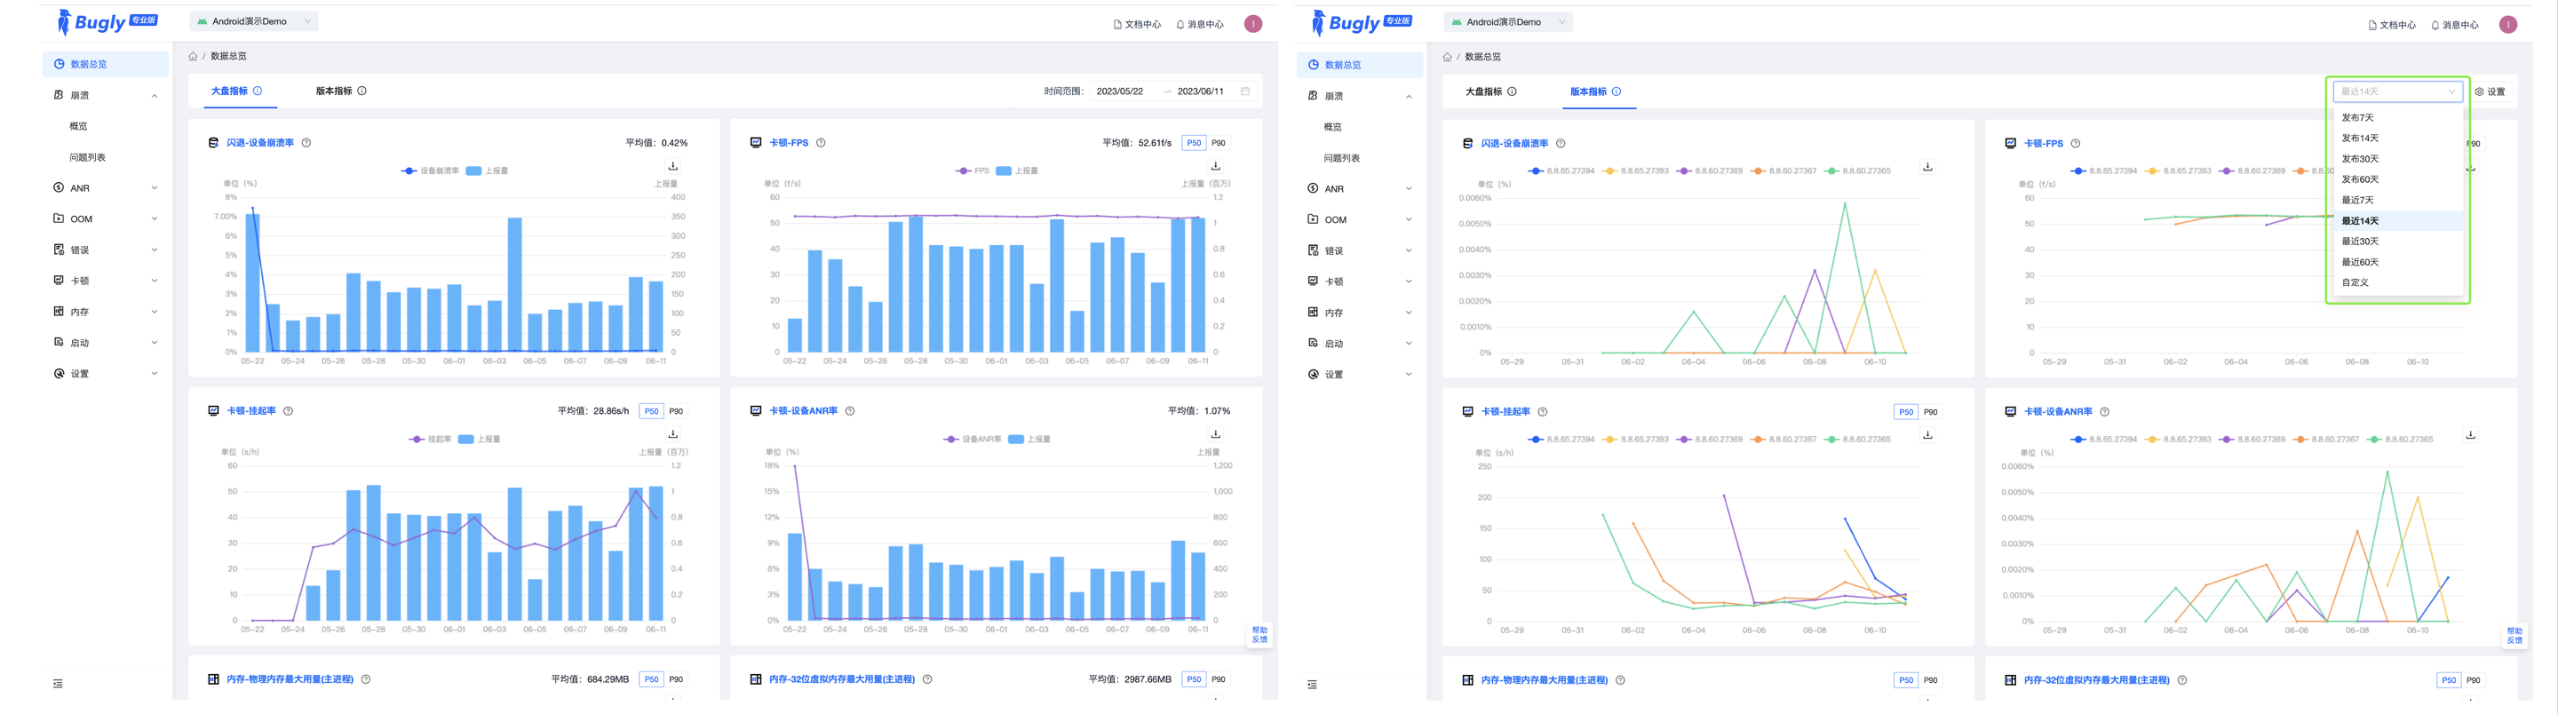Download 卡顿-挂起率 chart in right screenshot

1927,435
